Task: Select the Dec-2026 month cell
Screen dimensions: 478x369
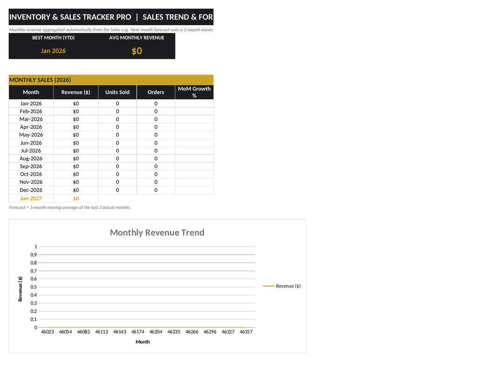Action: pos(31,190)
